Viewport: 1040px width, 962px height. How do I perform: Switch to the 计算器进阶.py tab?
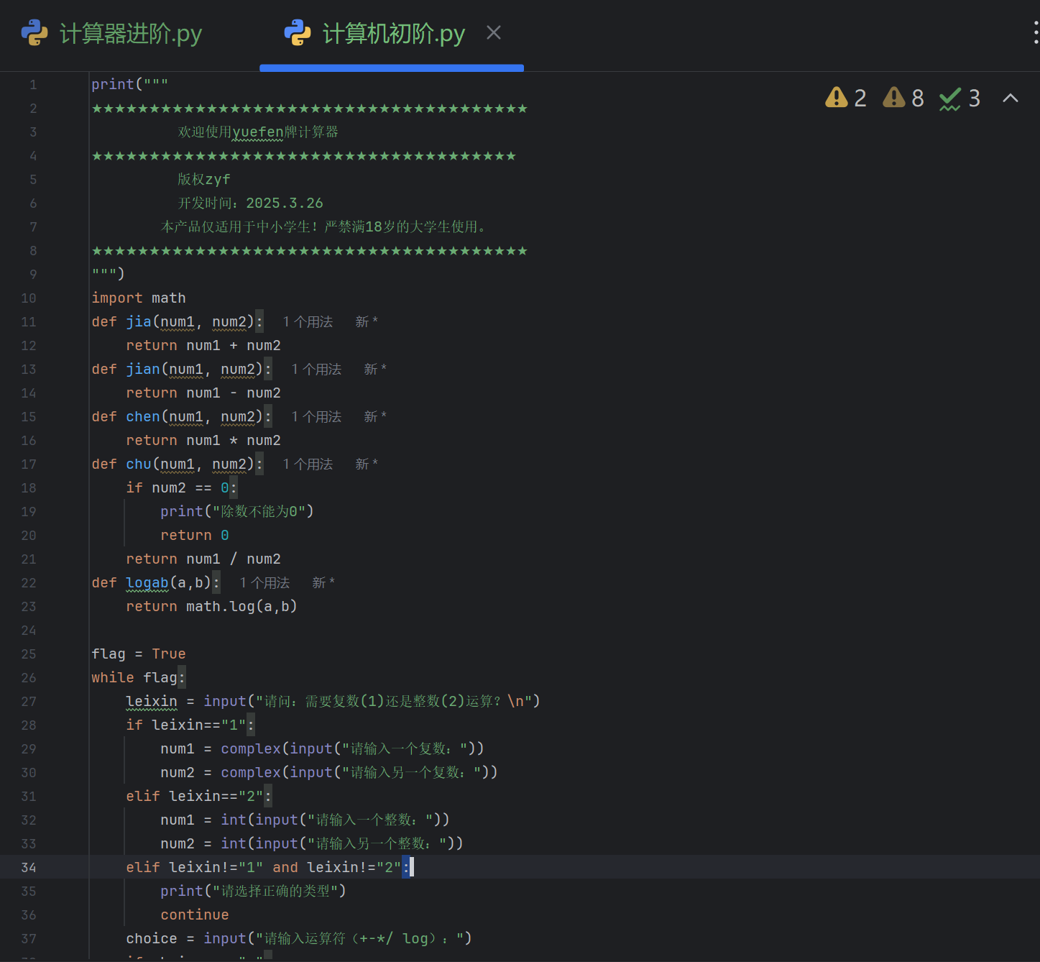point(111,33)
